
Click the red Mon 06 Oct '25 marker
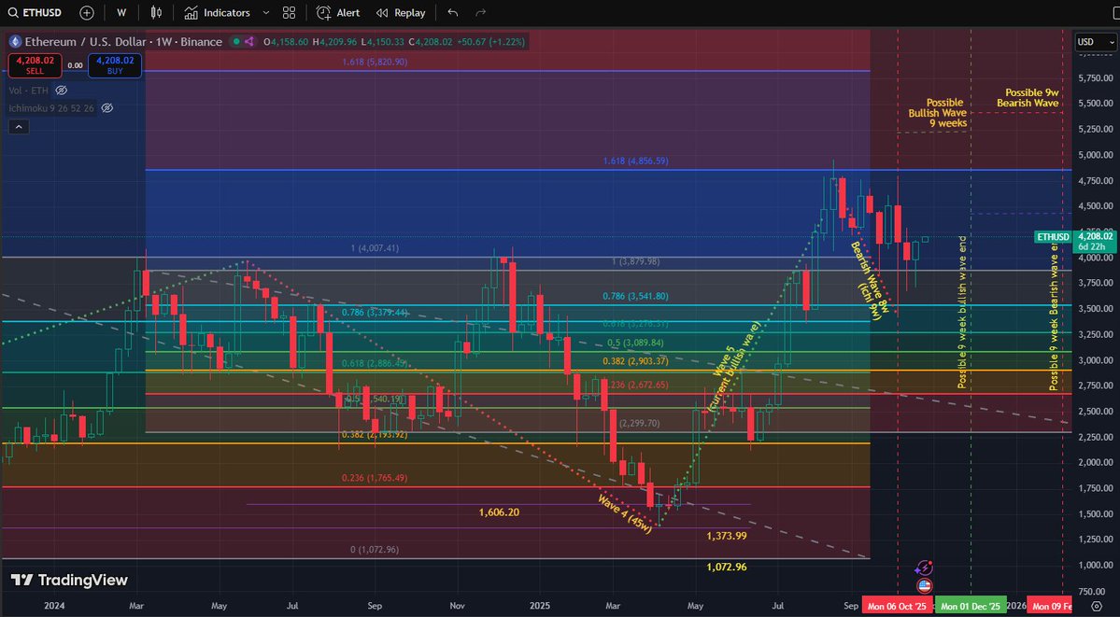coord(899,605)
